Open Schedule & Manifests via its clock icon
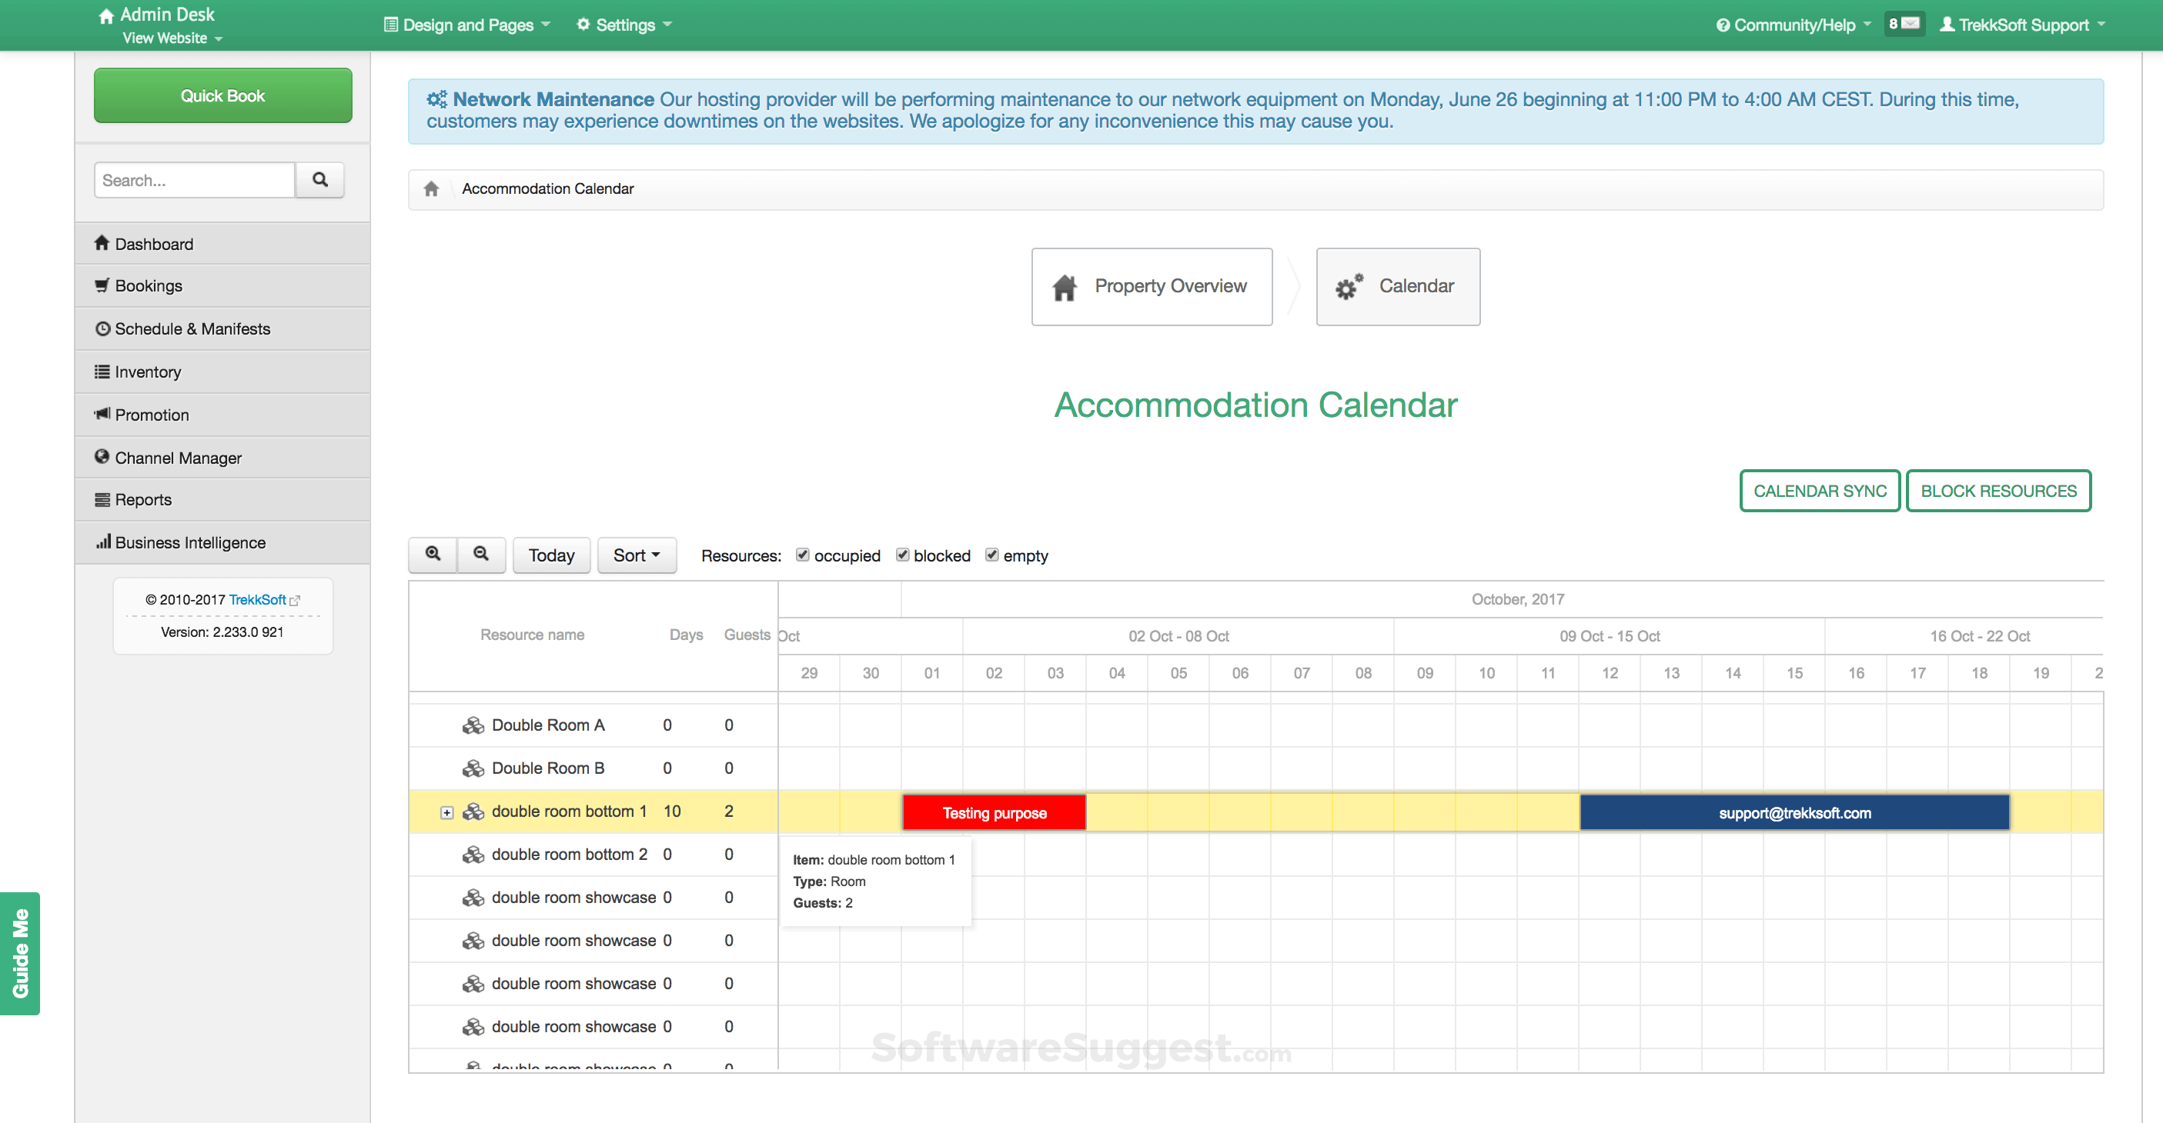 [x=102, y=329]
